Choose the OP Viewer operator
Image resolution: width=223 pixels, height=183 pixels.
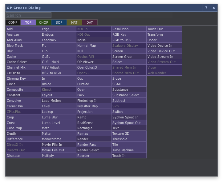[x=94, y=62]
